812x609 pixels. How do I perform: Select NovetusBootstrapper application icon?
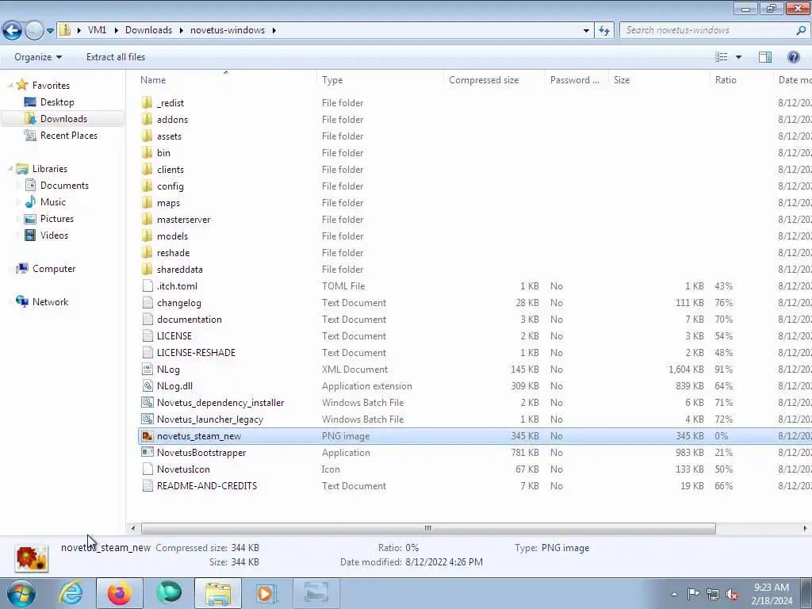pos(147,452)
